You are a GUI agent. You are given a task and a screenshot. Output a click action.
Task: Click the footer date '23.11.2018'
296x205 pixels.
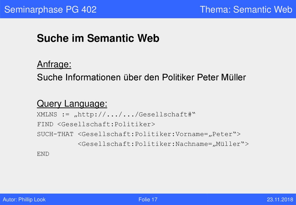click(280, 200)
